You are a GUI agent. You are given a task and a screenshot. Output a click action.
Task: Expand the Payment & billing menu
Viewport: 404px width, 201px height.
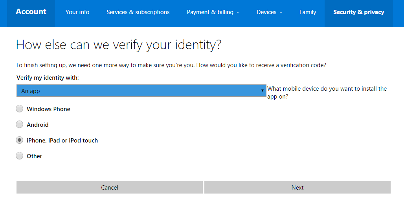(238, 12)
